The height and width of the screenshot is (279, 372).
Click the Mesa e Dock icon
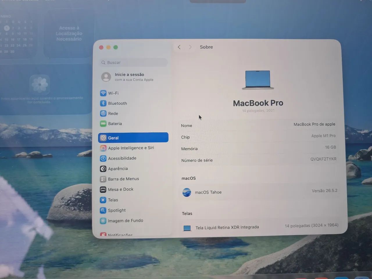click(103, 189)
